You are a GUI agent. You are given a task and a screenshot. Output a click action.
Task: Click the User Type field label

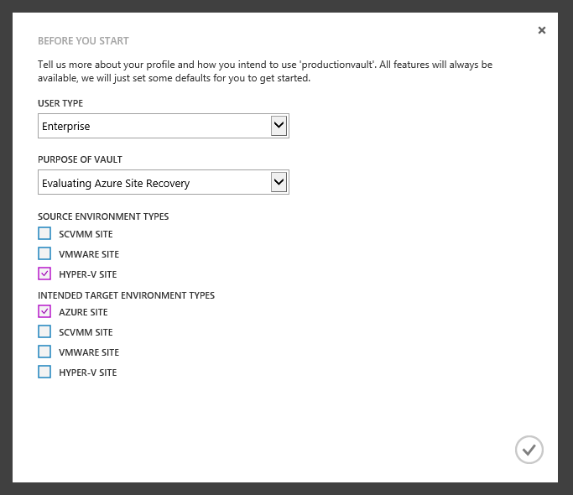pos(60,103)
